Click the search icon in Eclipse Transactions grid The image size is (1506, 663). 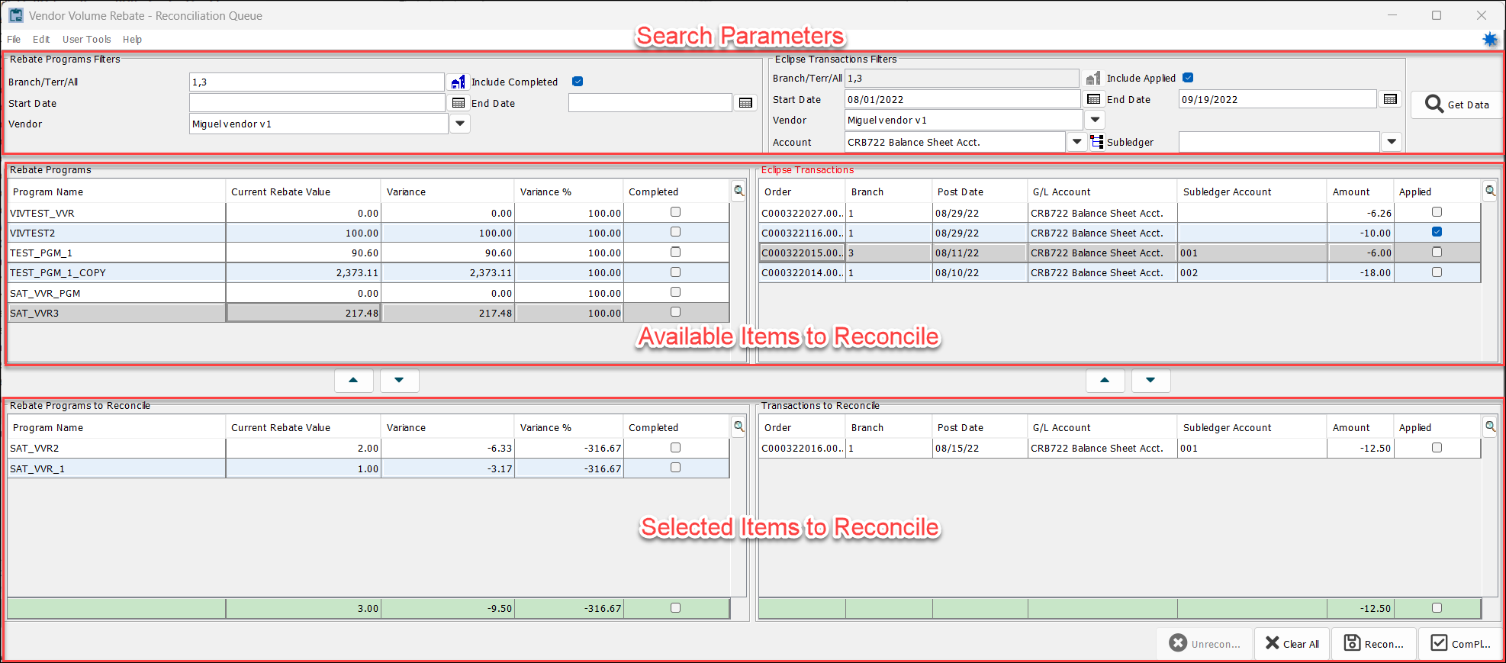1490,191
